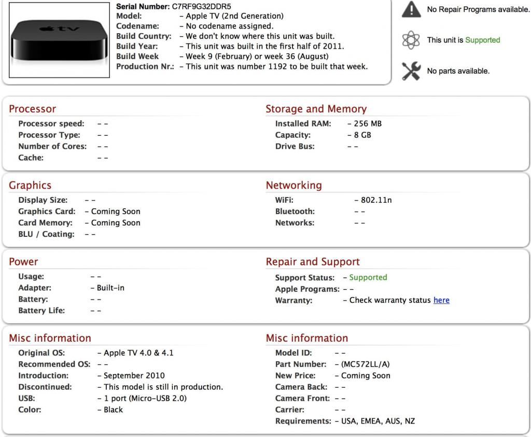This screenshot has width=531, height=437.
Task: Select the Processor section heading
Action: tap(32, 109)
